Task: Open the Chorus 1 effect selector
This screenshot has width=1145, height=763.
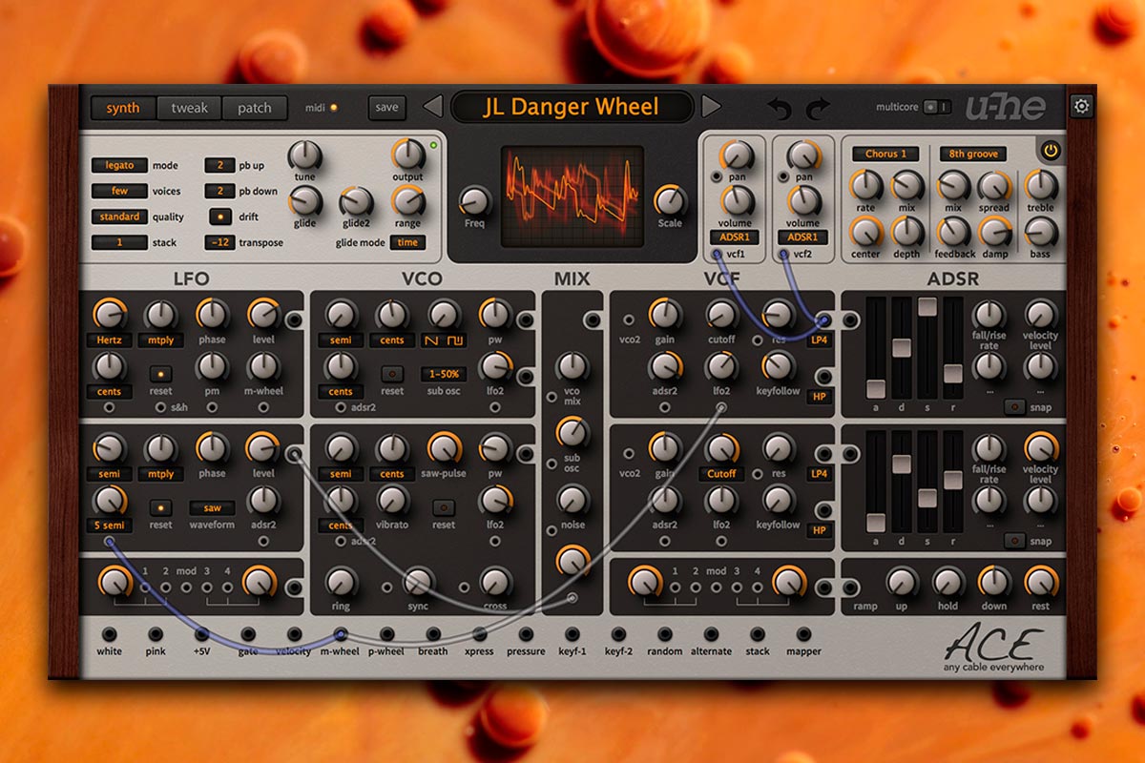Action: pyautogui.click(x=885, y=154)
